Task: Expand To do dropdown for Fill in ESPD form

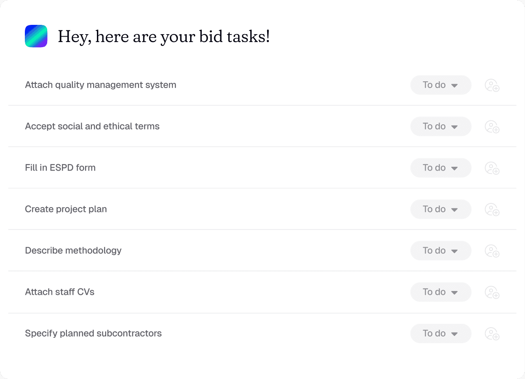Action: pyautogui.click(x=440, y=168)
